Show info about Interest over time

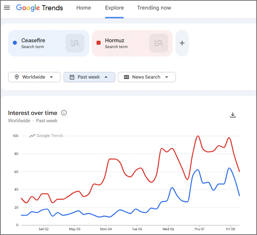[64, 113]
